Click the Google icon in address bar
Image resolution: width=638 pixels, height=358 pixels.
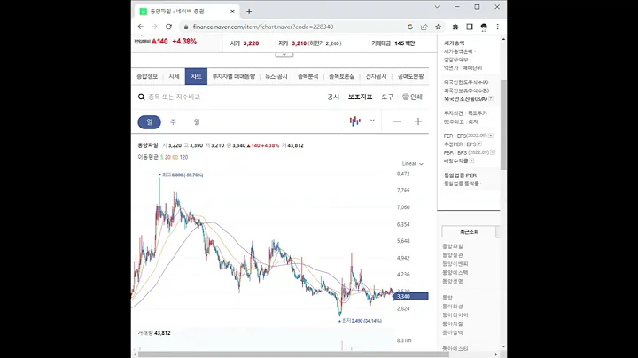410,27
